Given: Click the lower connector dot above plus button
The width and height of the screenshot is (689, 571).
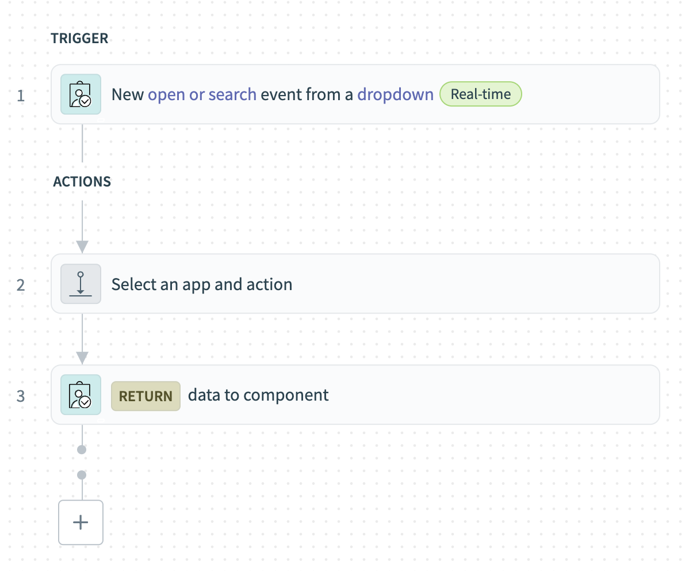Looking at the screenshot, I should pos(82,475).
